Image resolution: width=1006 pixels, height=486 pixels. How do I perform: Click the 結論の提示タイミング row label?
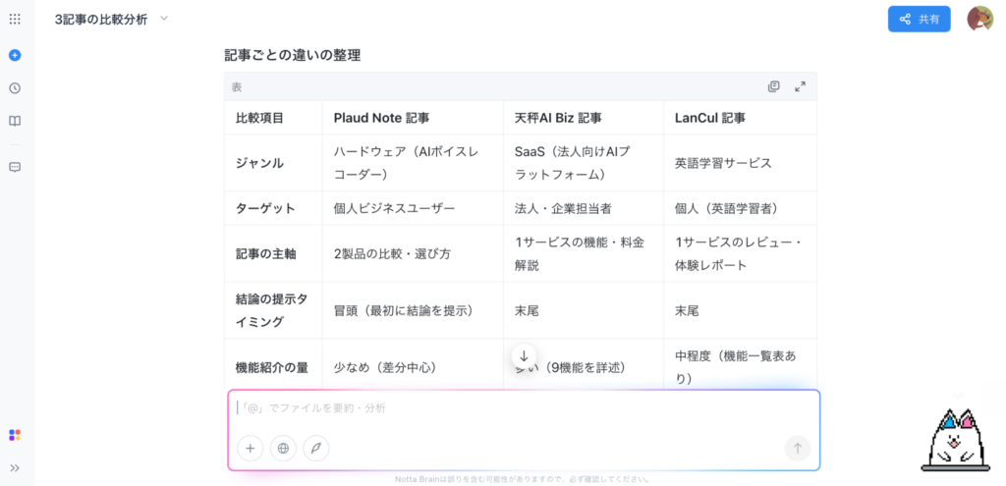[x=272, y=310]
